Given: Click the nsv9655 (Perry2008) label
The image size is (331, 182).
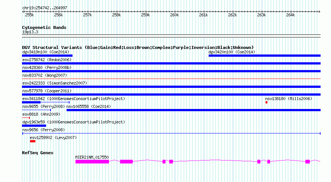Looking at the screenshot, I should (44, 106).
